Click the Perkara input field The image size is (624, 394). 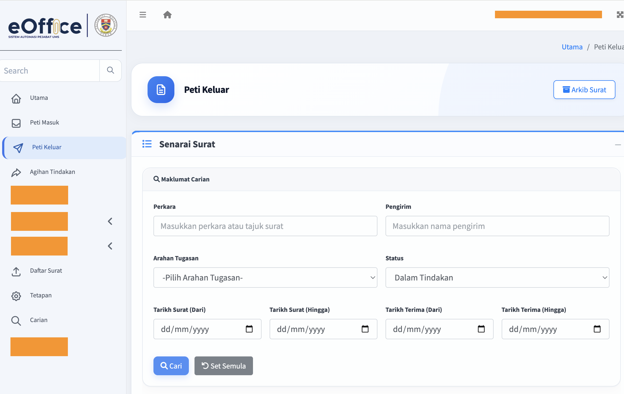point(265,226)
